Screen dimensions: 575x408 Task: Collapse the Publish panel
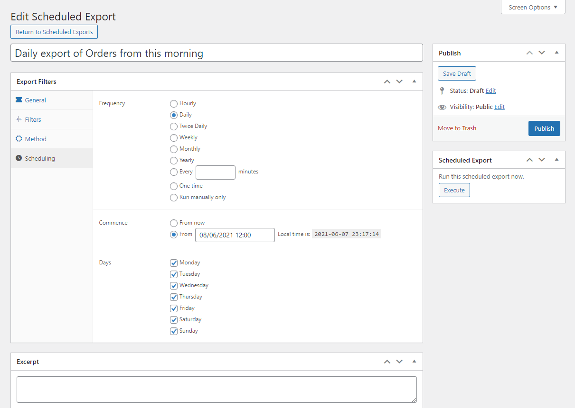(x=556, y=53)
